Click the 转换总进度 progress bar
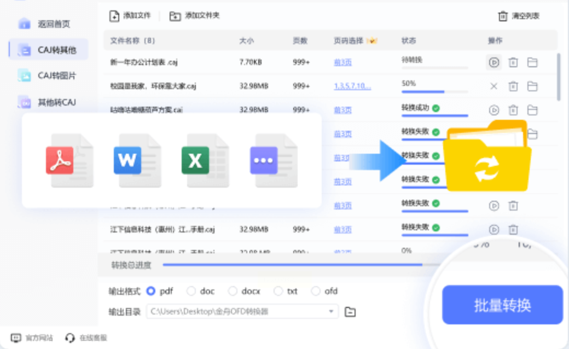Image resolution: width=569 pixels, height=349 pixels. click(301, 265)
